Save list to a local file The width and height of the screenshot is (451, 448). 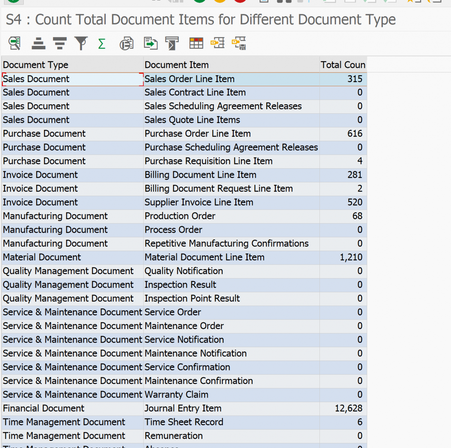(x=171, y=43)
